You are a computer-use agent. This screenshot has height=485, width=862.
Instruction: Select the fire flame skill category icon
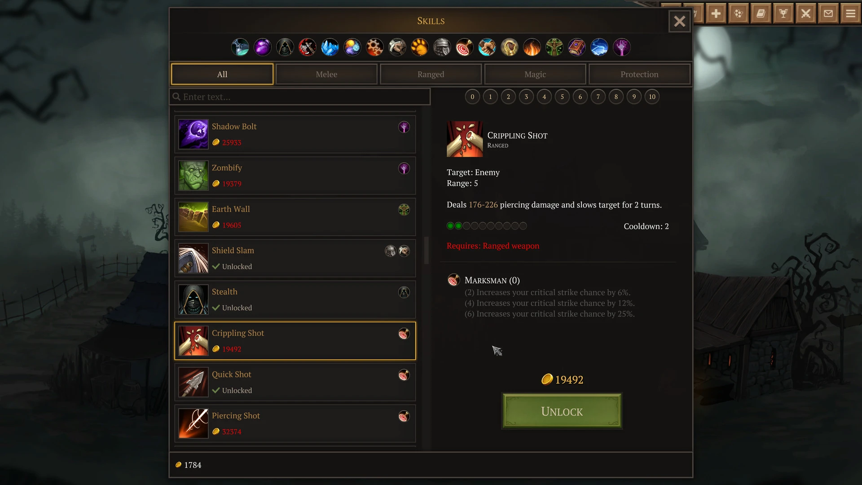coord(532,47)
